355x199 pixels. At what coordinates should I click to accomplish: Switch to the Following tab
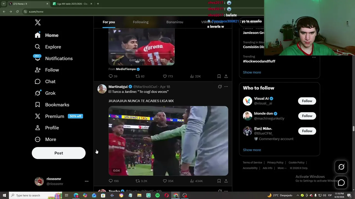(141, 22)
